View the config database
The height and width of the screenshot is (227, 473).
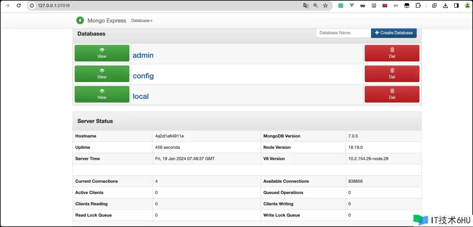102,74
